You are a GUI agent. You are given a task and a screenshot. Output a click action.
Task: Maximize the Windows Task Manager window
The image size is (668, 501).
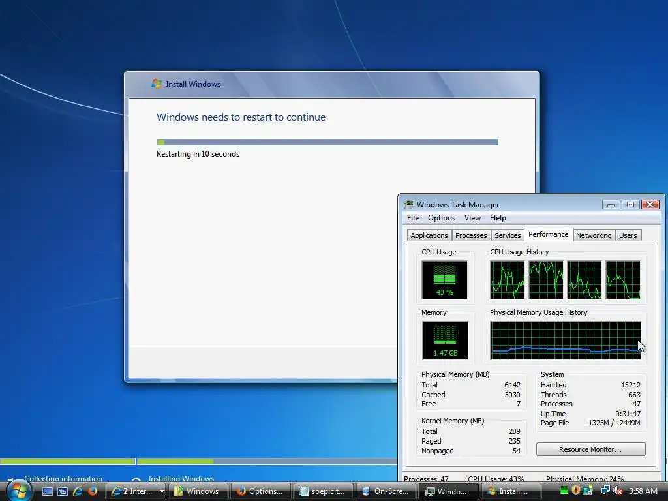630,205
